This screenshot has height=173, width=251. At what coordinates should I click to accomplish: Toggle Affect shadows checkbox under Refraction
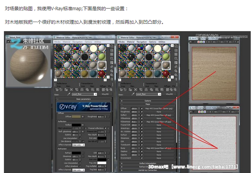(x=80, y=166)
